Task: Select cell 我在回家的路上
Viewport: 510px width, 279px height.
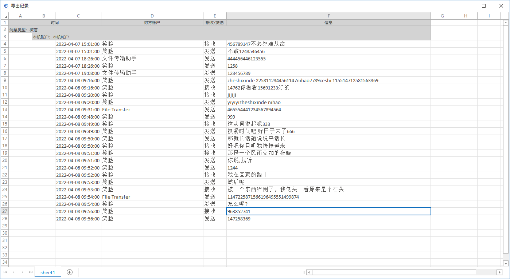Action: tap(329, 175)
